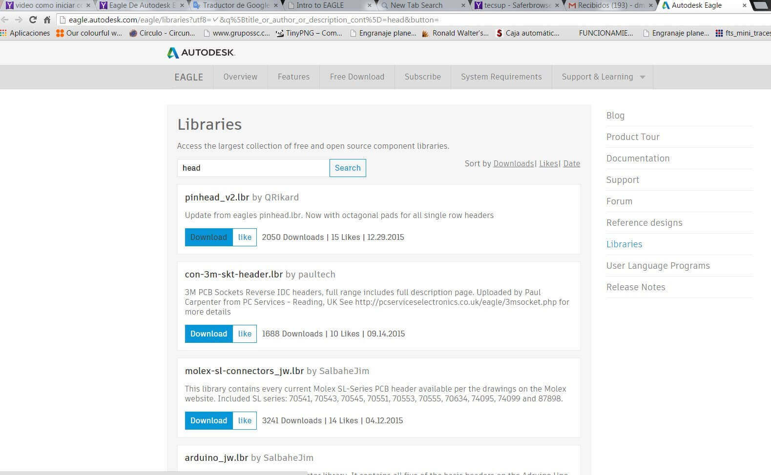Like the molex-sl-connectors_jw.lbr library
The image size is (771, 475).
click(245, 421)
